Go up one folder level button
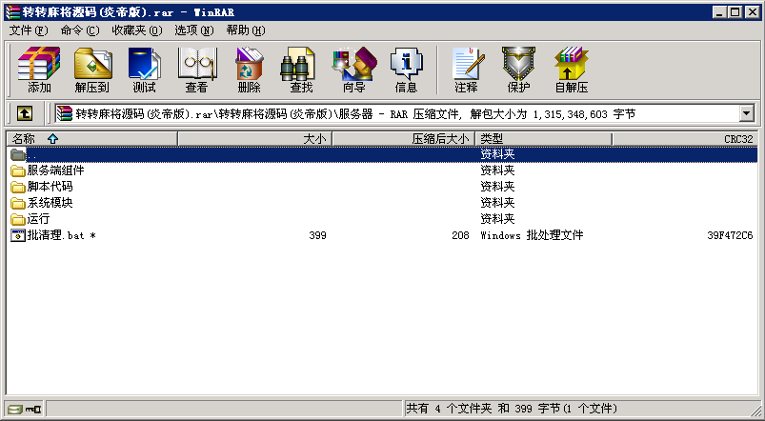The image size is (765, 421). (25, 114)
